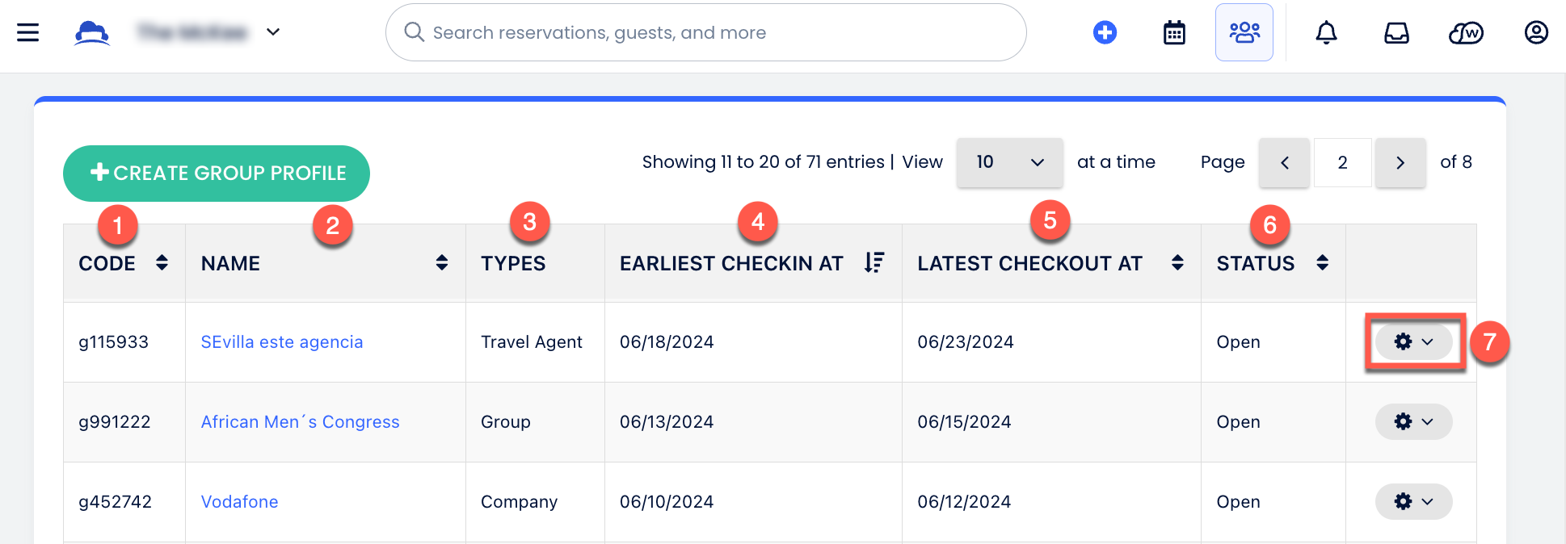Open the Vodafone group profile link
This screenshot has width=1566, height=544.
(239, 502)
